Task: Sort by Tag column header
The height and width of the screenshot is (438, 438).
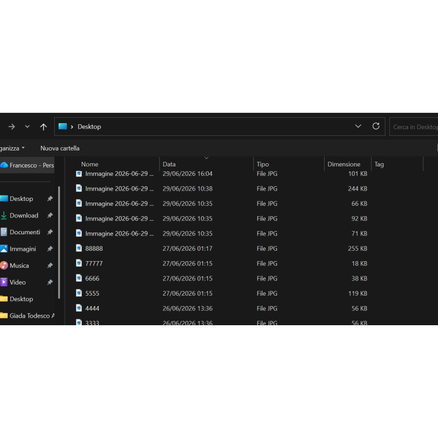Action: pyautogui.click(x=379, y=164)
